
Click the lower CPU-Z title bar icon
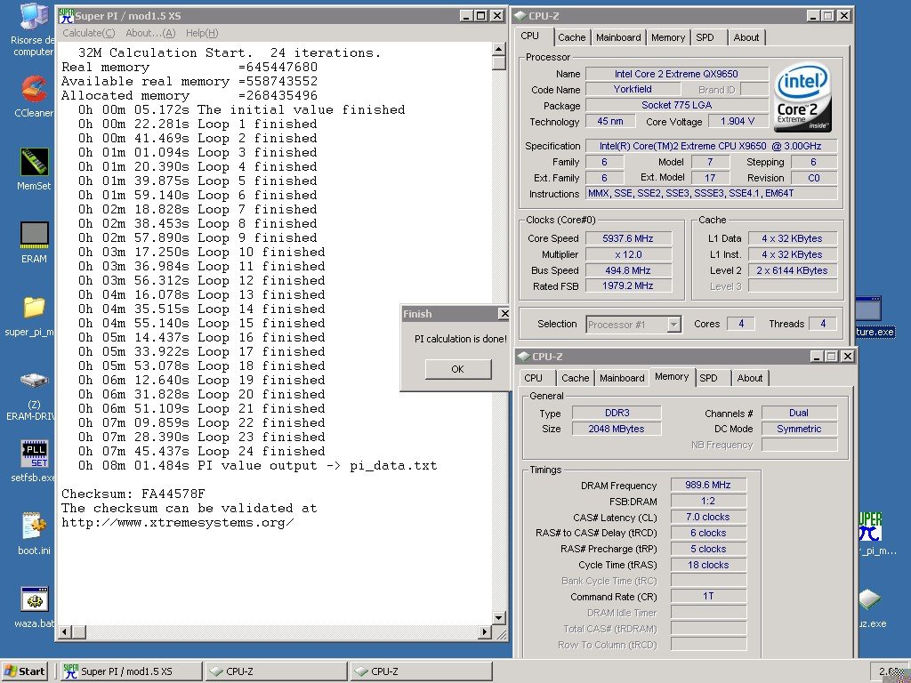[x=523, y=356]
